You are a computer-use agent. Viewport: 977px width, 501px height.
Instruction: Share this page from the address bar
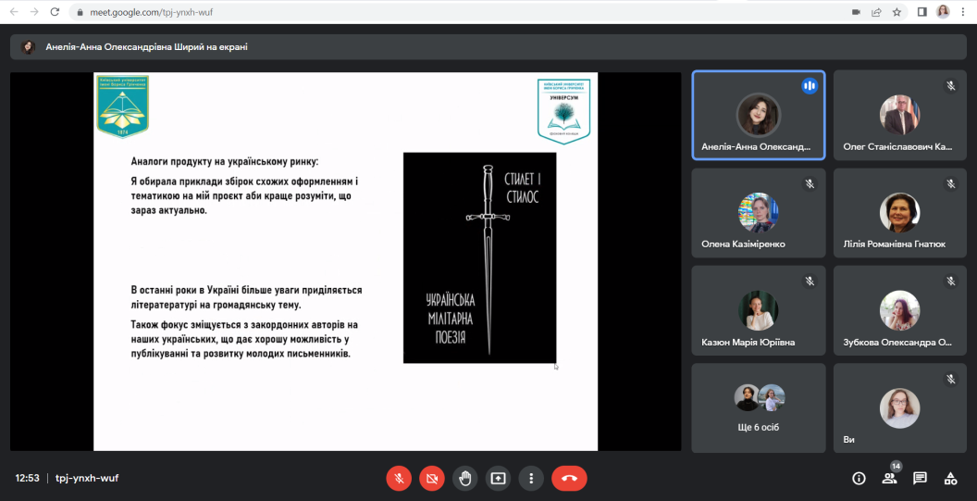[x=876, y=12]
